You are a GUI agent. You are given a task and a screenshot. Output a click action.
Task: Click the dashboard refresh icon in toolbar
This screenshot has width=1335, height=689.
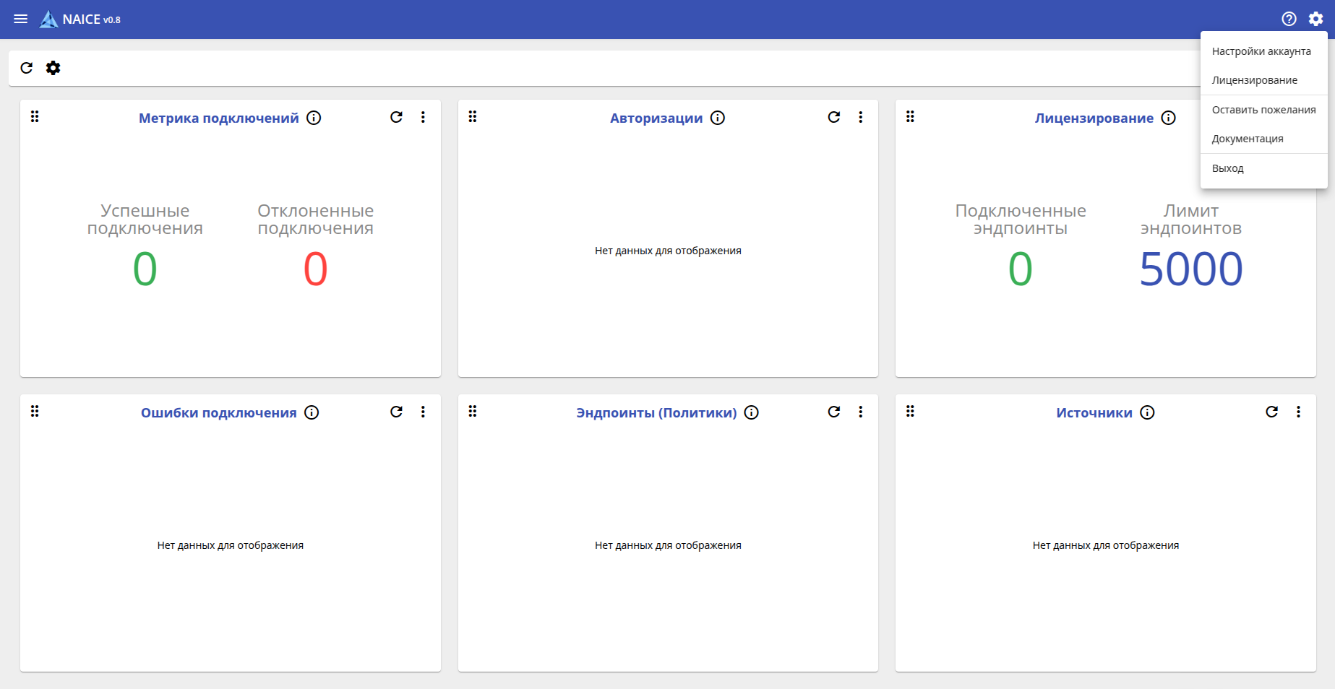tap(27, 68)
